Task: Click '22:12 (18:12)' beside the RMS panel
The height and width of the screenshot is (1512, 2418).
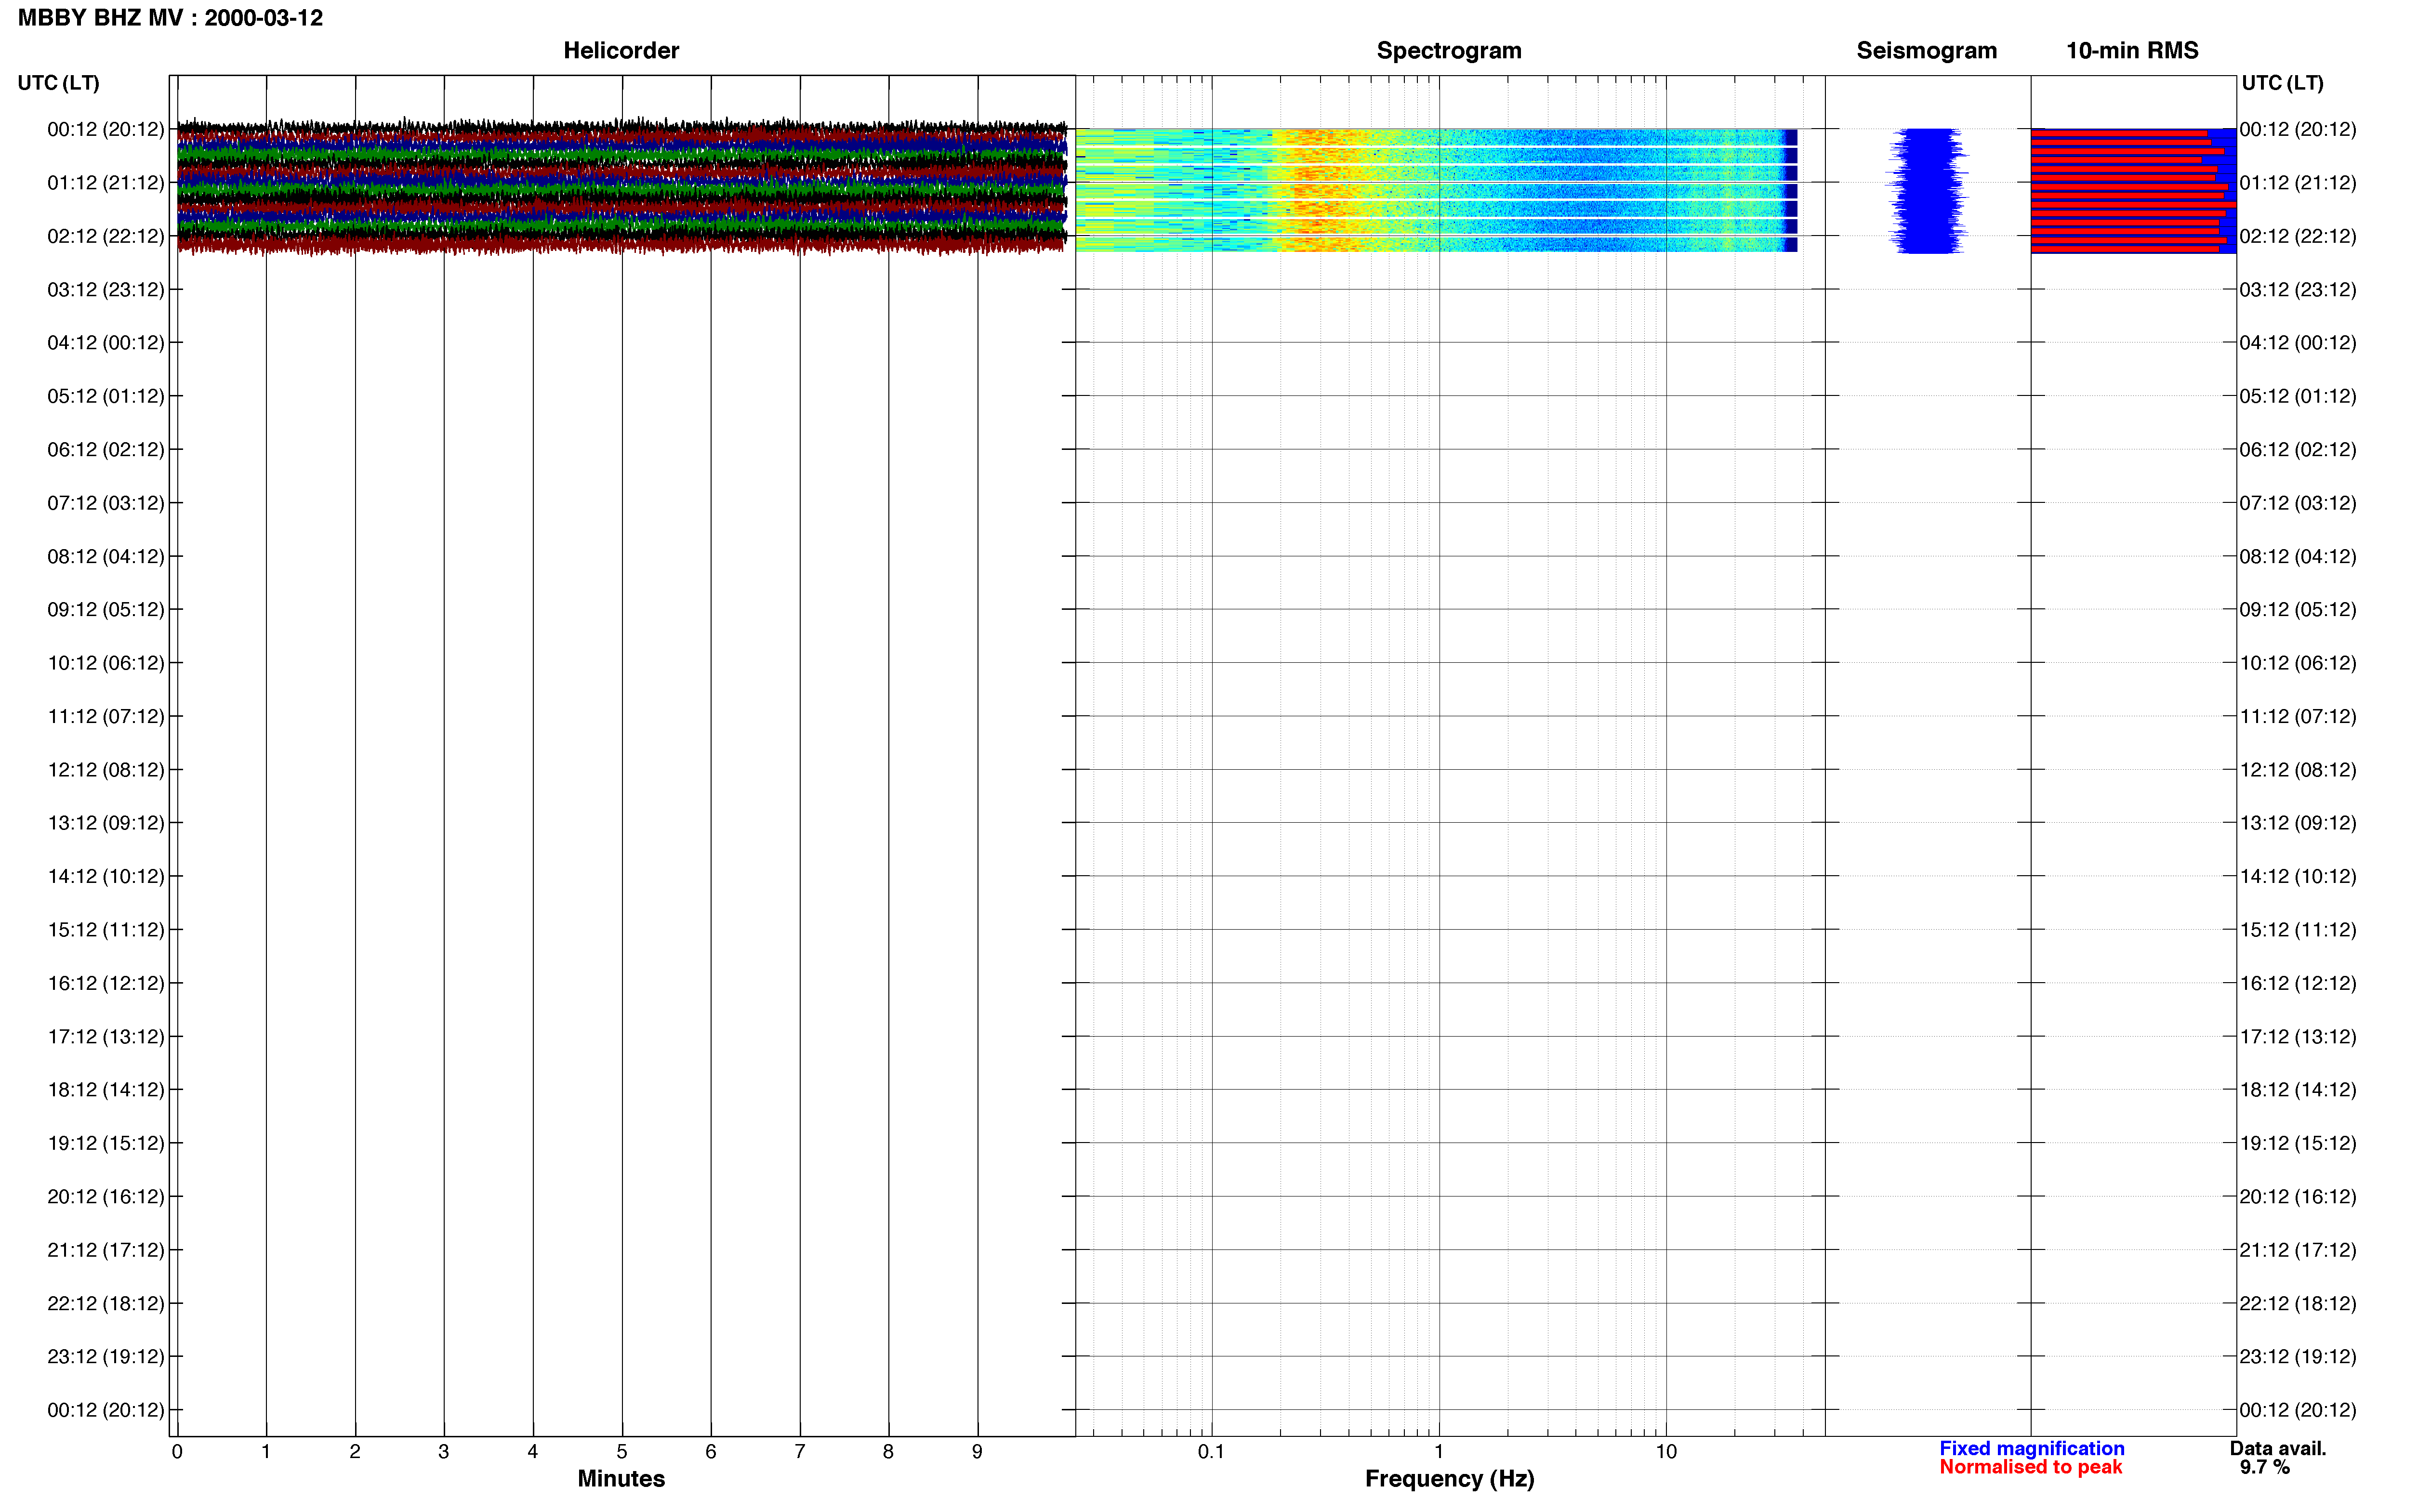Action: coord(2298,1303)
